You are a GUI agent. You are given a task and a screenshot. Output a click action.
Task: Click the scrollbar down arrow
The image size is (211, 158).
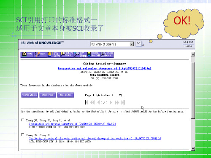tap(193, 148)
